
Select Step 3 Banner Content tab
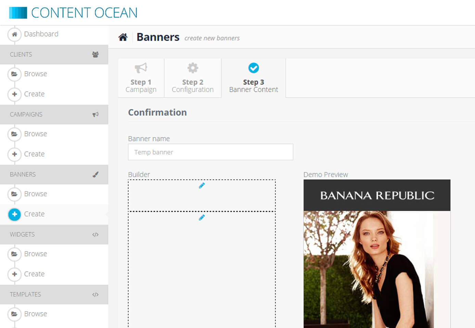tap(254, 78)
